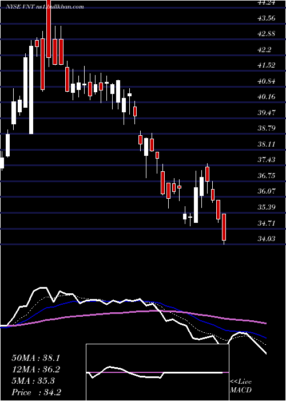Screen dimensions: 286x401
Task: Click the Price : 34.2 reading
Action: (x=36, y=392)
